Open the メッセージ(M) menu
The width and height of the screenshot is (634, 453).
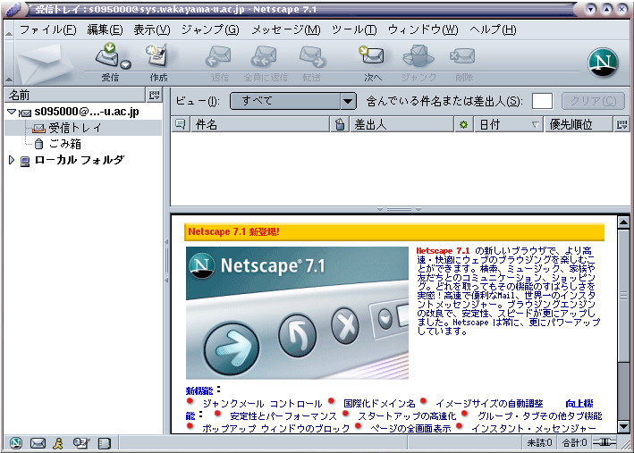click(286, 29)
